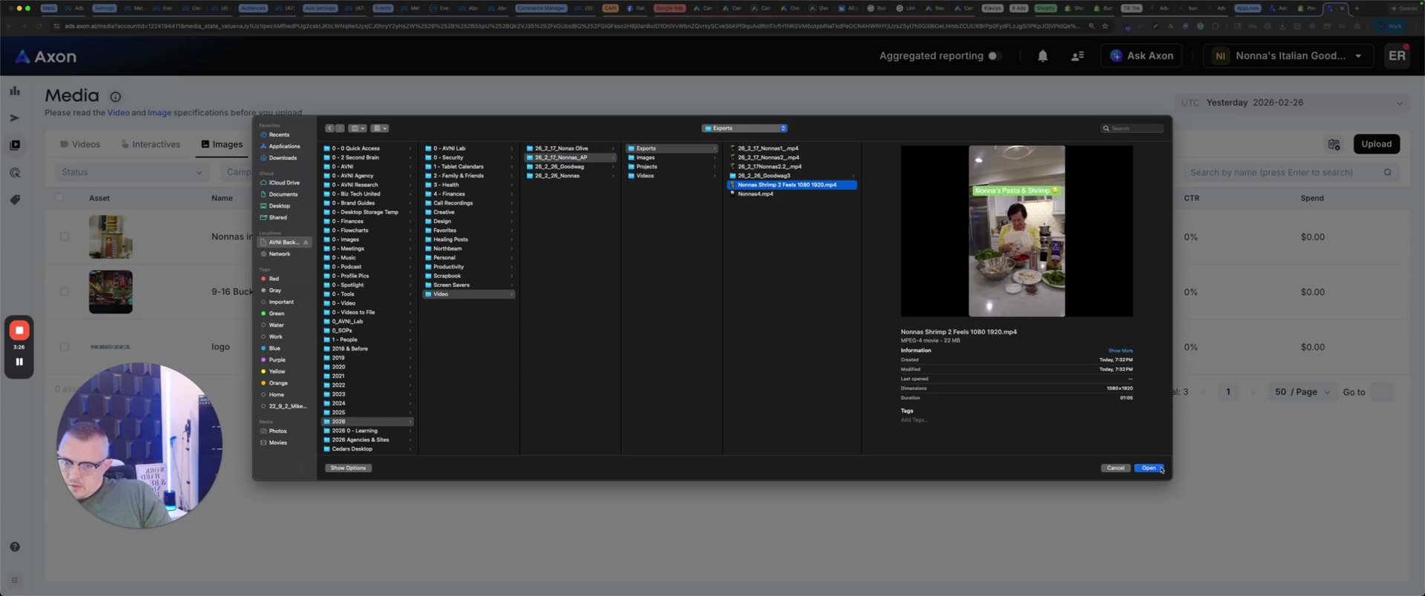Screen dimensions: 1425x596
Task: Click the Open button in file dialog
Action: click(1148, 468)
